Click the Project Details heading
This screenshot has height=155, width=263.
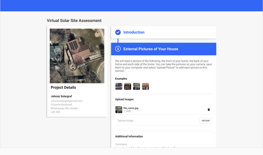point(63,88)
